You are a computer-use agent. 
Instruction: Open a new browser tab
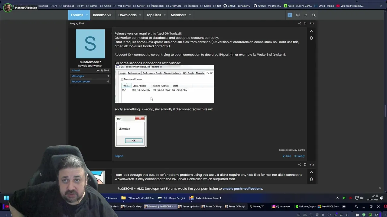click(x=344, y=206)
